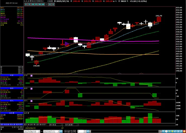Select the 10-minute timeframe button
The width and height of the screenshot is (186, 133).
tap(33, 4)
